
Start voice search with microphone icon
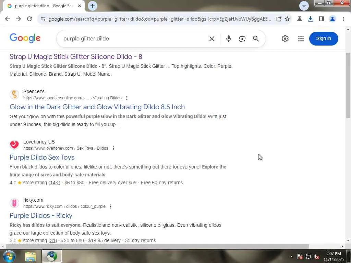point(228,39)
